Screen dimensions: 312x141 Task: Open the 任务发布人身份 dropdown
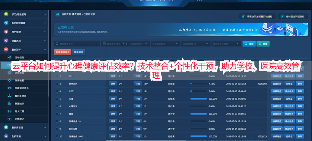226,44
